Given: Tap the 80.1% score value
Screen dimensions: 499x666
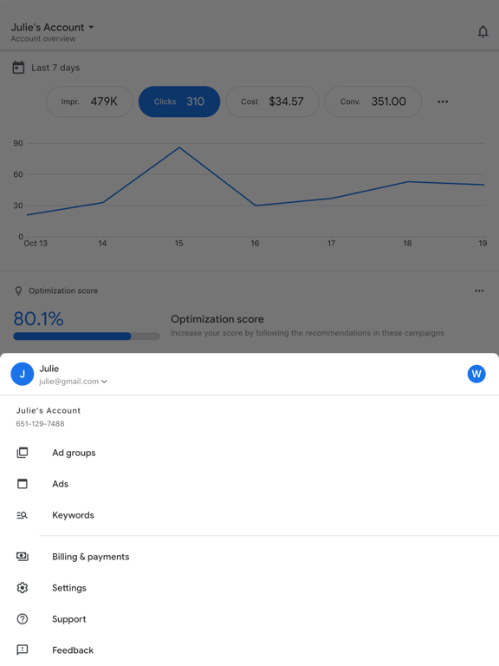Looking at the screenshot, I should pos(38,318).
